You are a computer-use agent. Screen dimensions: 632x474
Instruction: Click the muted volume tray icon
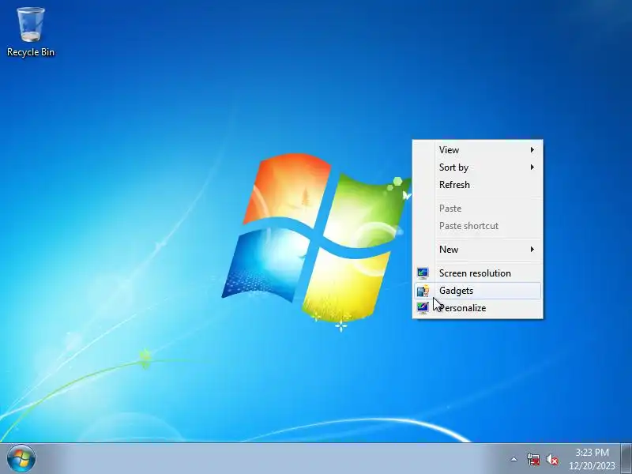pos(551,459)
